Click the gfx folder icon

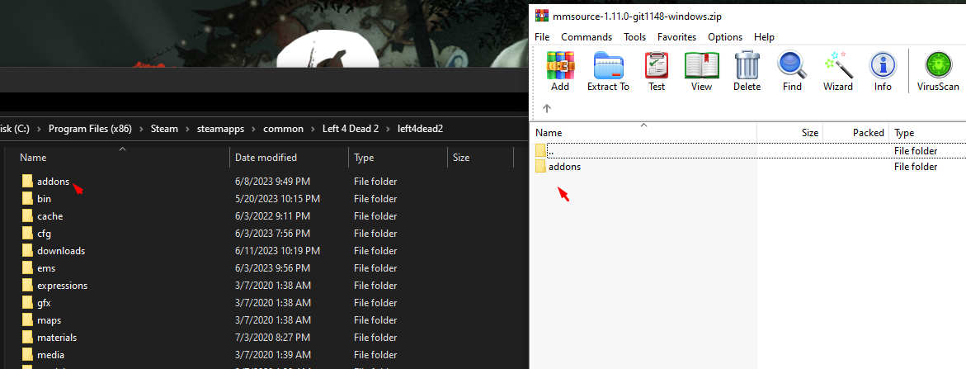pyautogui.click(x=27, y=302)
